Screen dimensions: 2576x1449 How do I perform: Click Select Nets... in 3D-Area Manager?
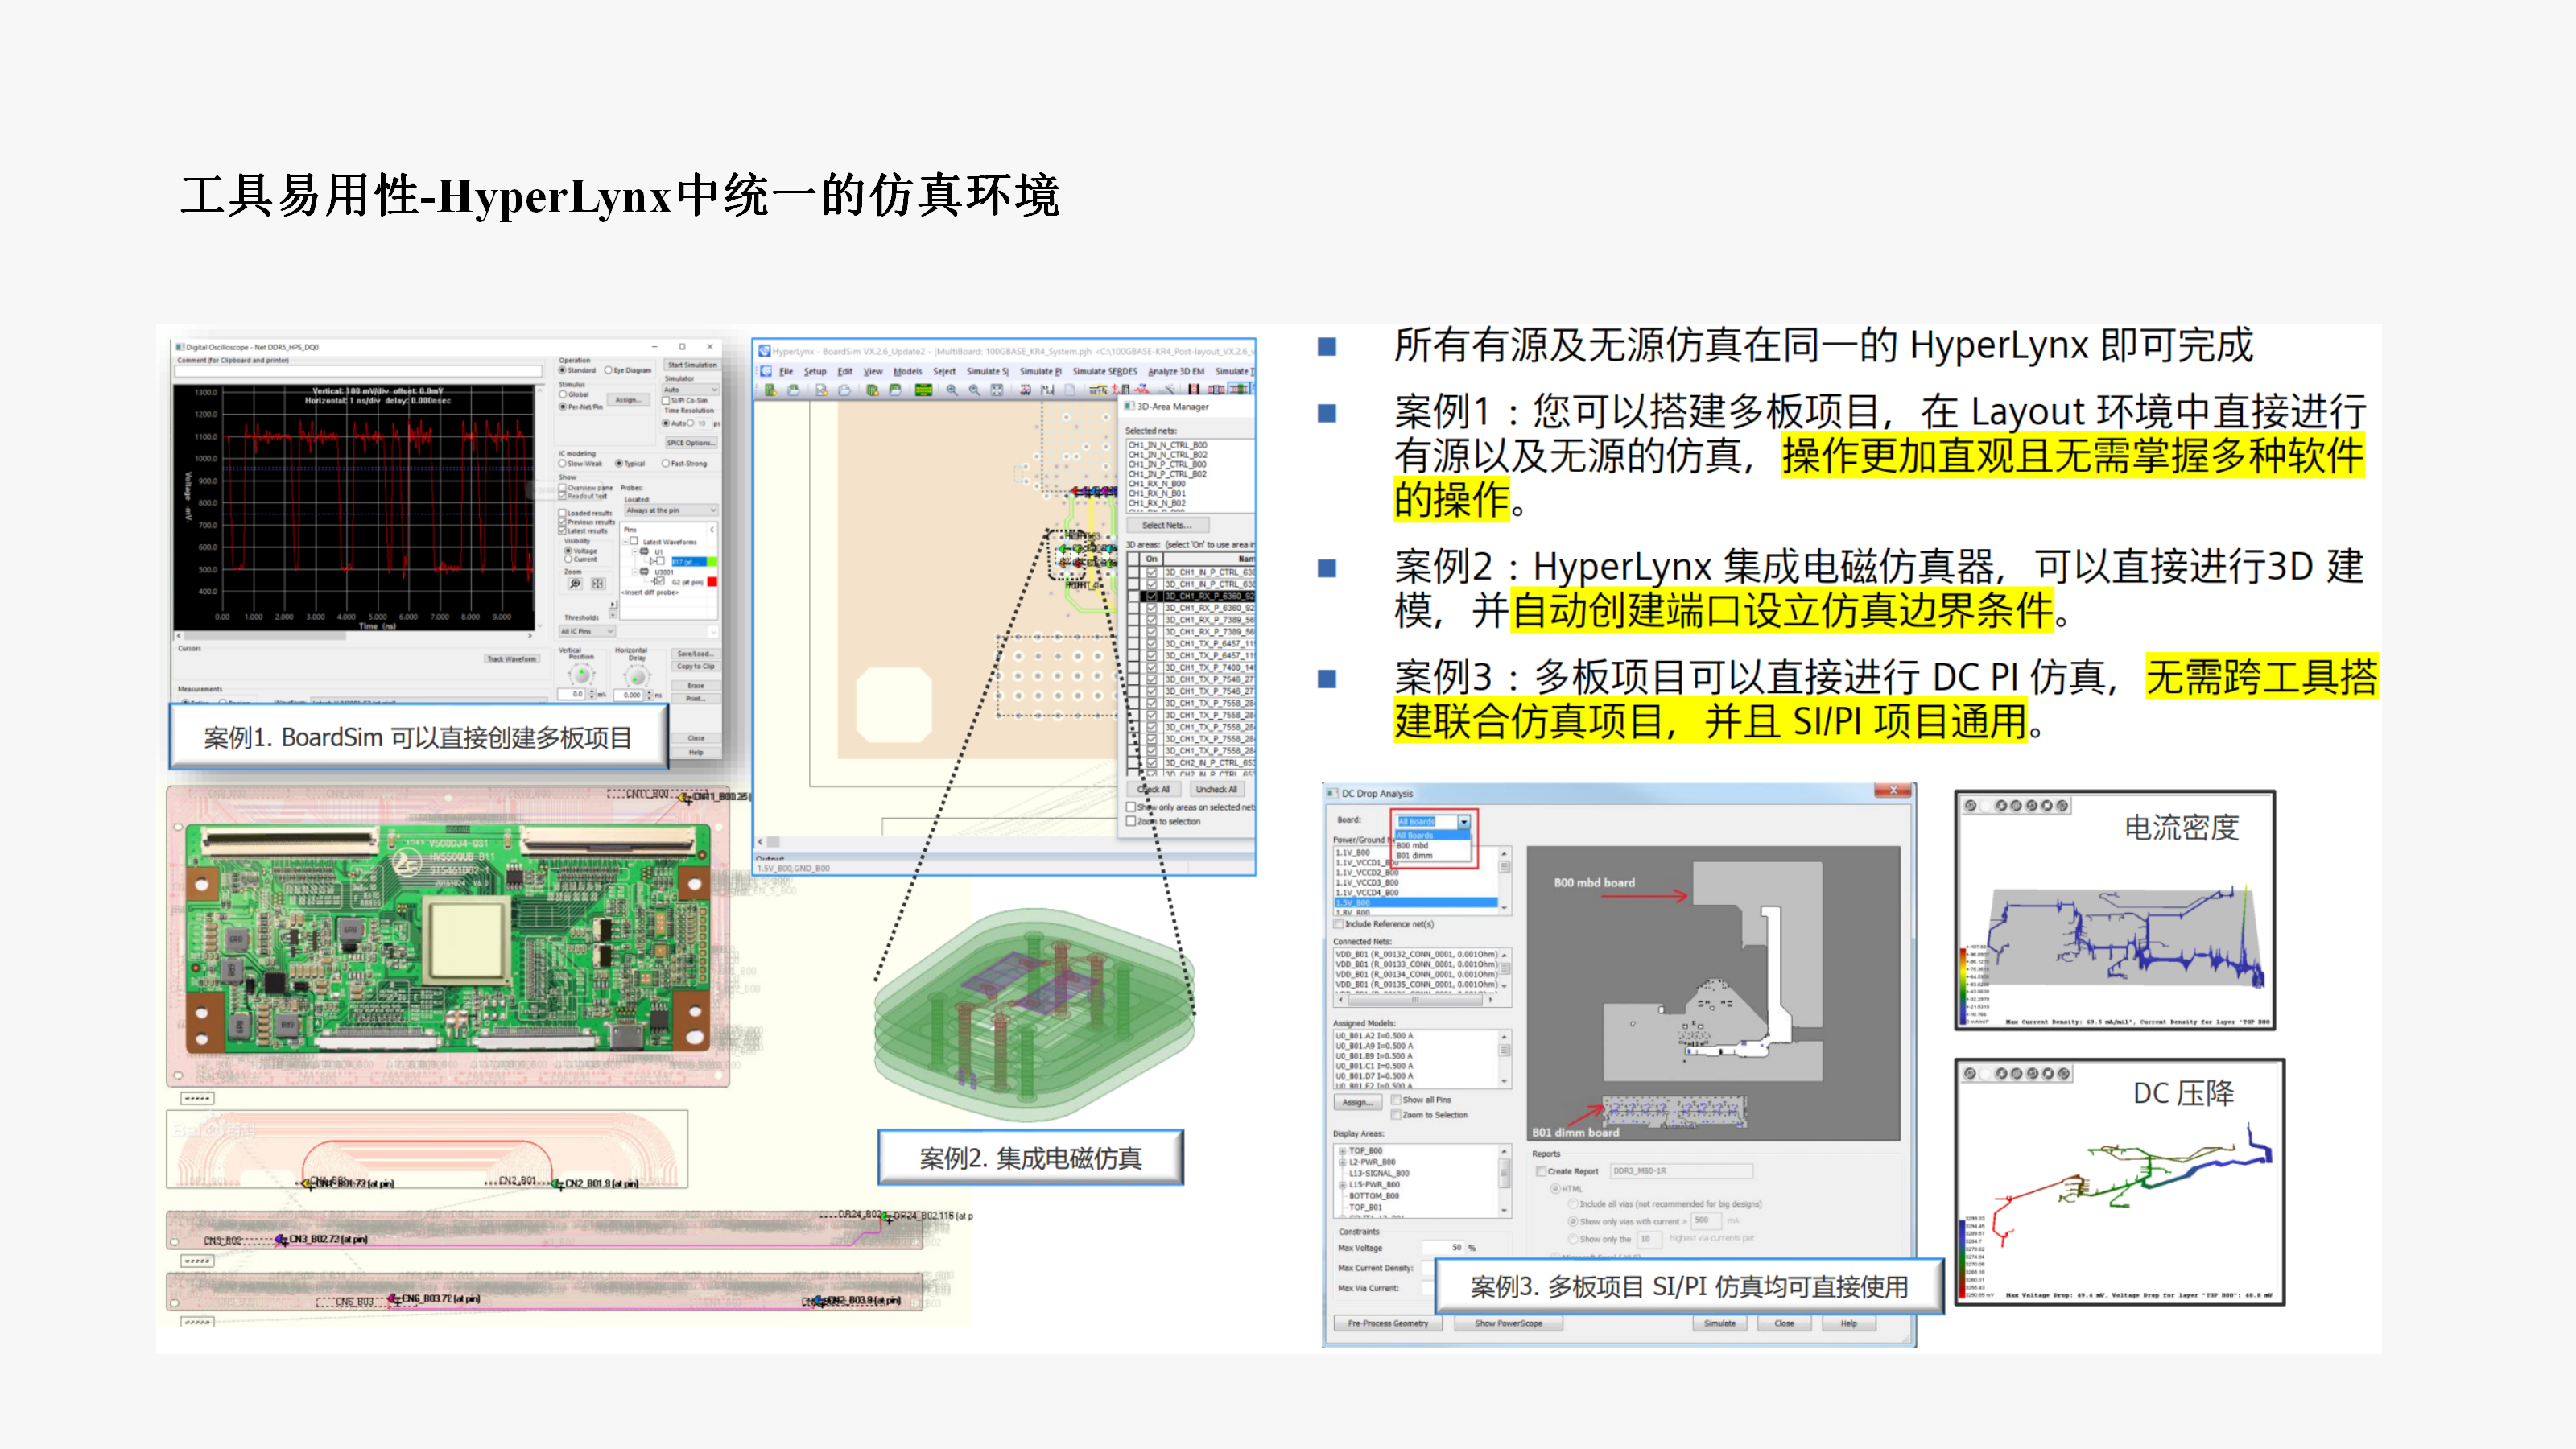pos(1168,525)
